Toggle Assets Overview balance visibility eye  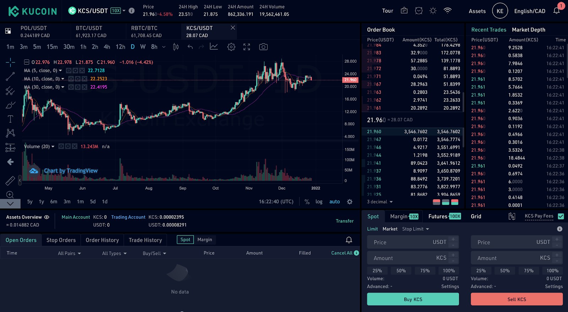[47, 217]
